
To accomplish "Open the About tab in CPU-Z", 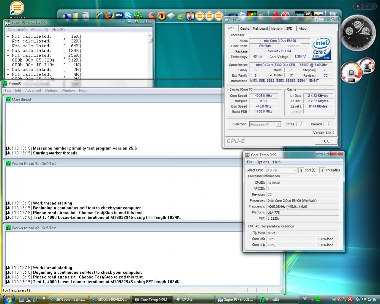I will 303,29.
